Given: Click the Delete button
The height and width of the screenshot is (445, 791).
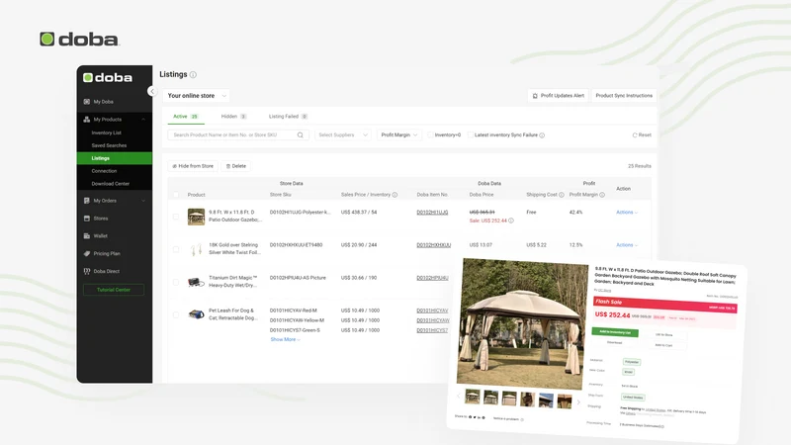Looking at the screenshot, I should tap(236, 166).
